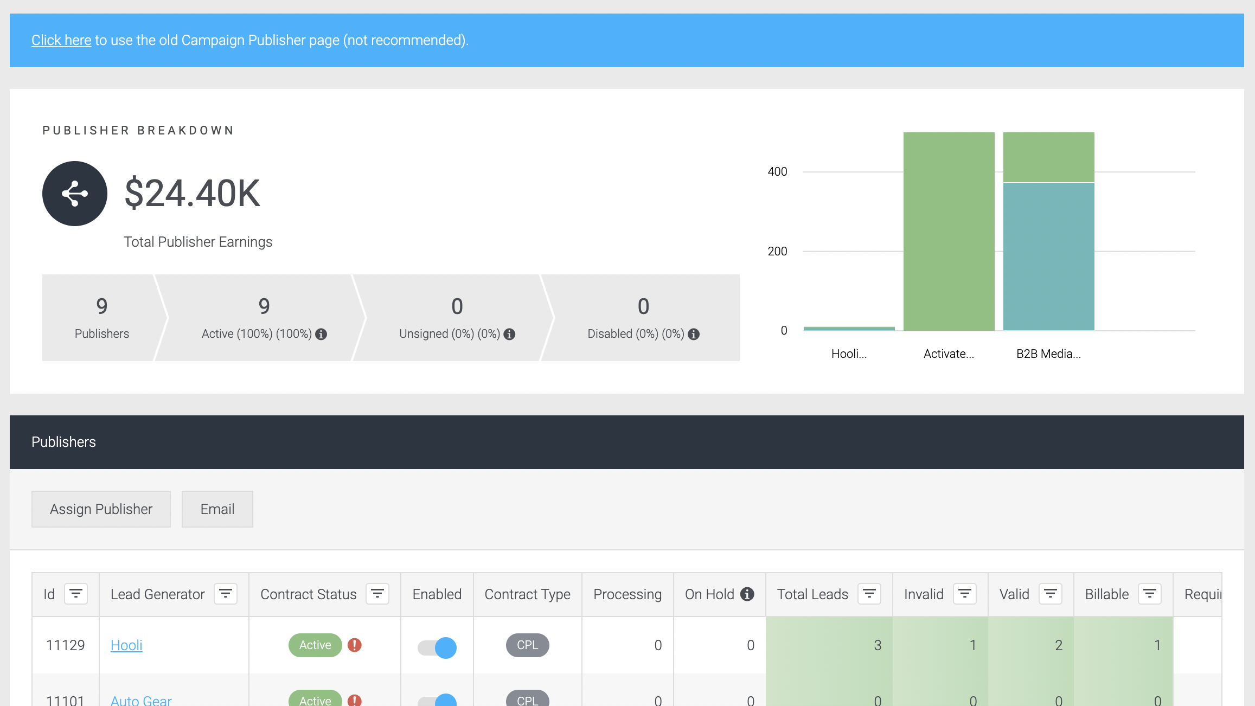Open the Id column filter icon
1255x706 pixels.
pos(76,594)
